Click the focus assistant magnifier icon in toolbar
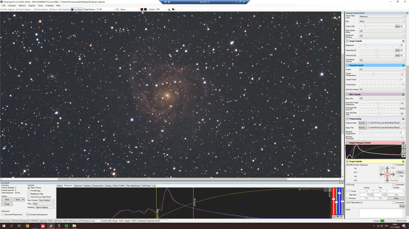The width and height of the screenshot is (409, 229). coord(173,9)
